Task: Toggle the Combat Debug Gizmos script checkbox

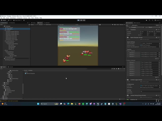Action: 129,96
